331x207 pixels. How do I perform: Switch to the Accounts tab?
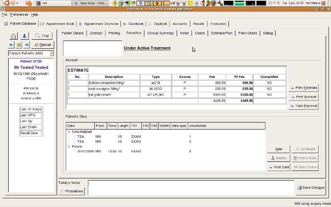pyautogui.click(x=180, y=24)
